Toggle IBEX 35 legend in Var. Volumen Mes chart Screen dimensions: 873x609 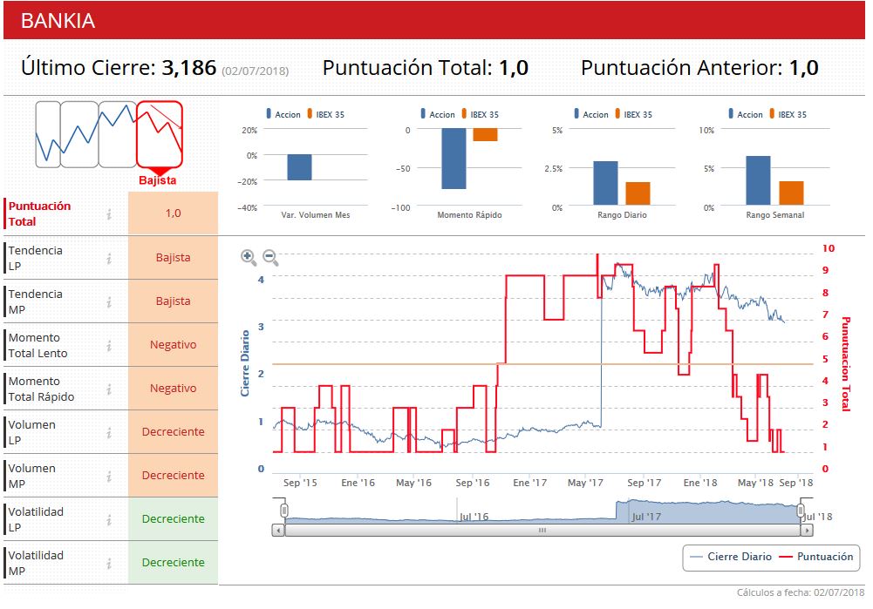click(x=326, y=114)
